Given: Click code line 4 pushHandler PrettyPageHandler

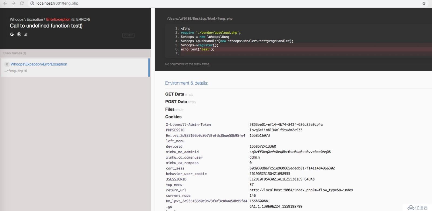Looking at the screenshot, I should tap(237, 41).
